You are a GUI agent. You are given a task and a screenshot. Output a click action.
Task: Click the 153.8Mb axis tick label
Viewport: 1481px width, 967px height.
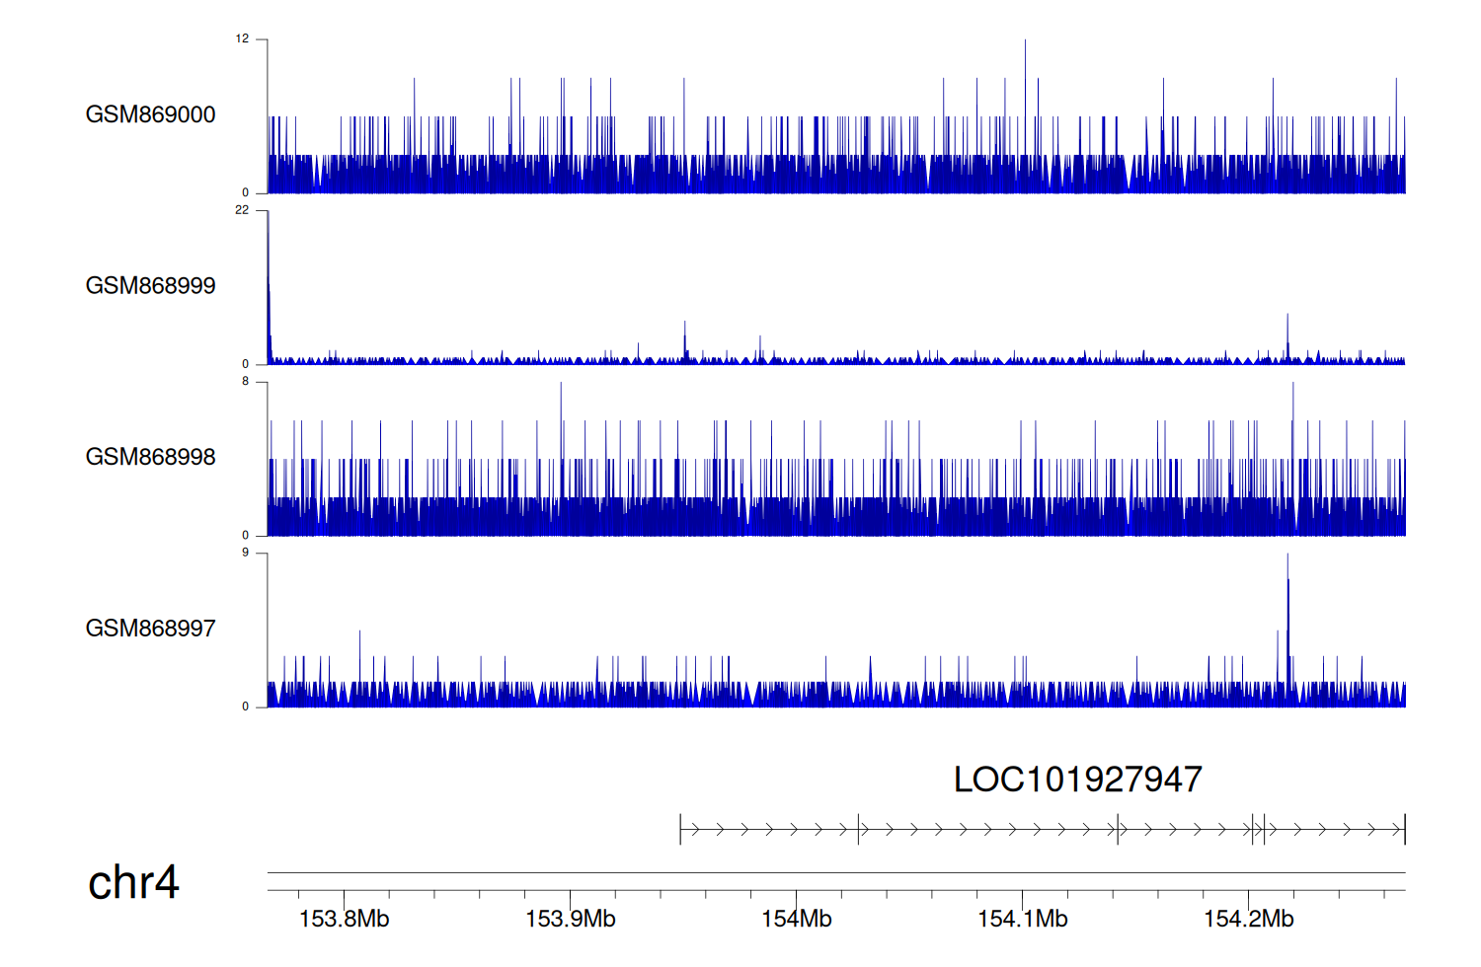pos(344,919)
